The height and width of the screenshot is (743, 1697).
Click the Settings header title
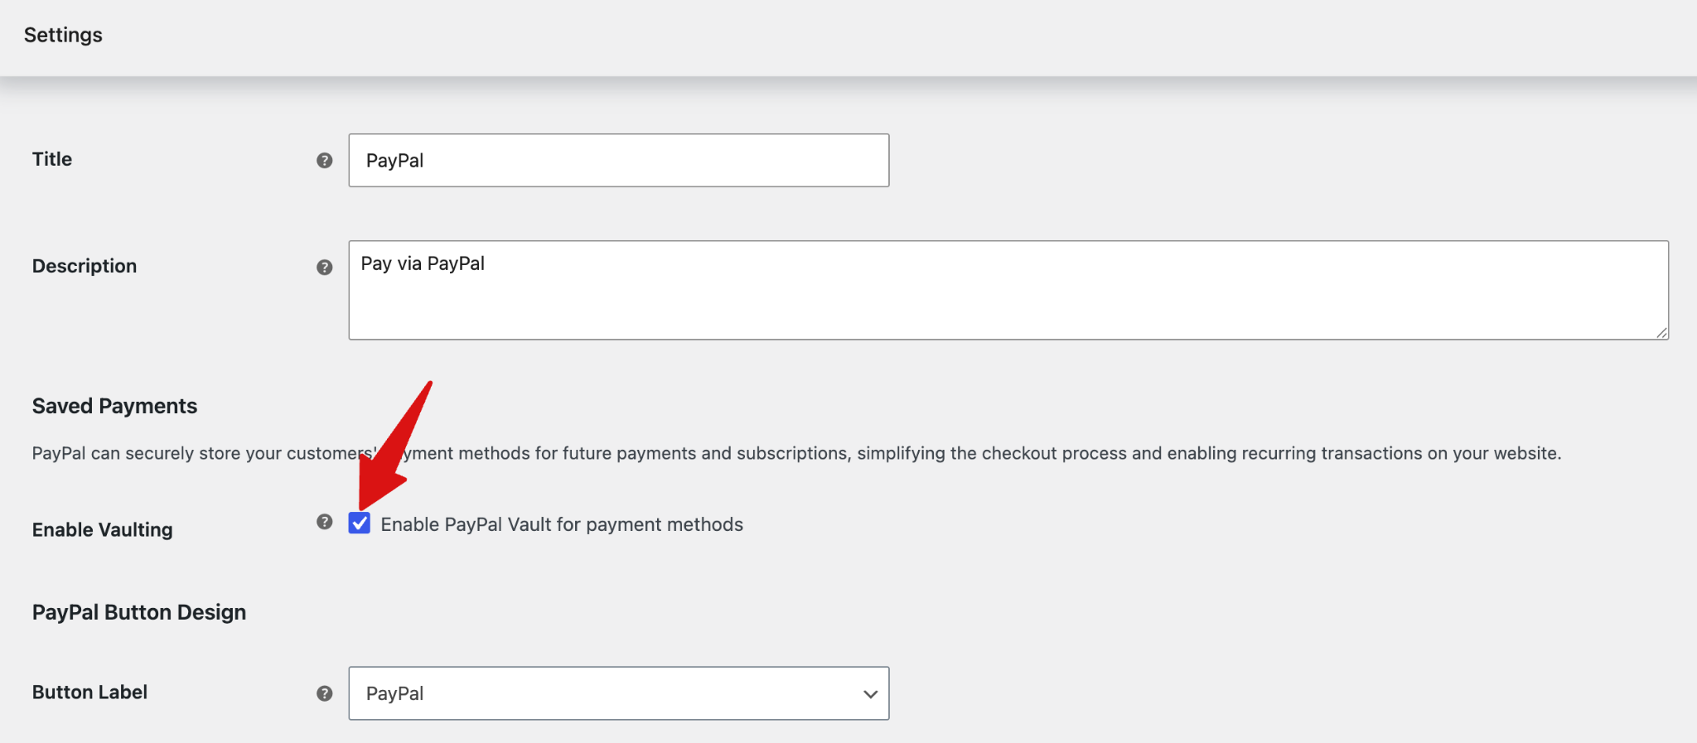coord(63,35)
